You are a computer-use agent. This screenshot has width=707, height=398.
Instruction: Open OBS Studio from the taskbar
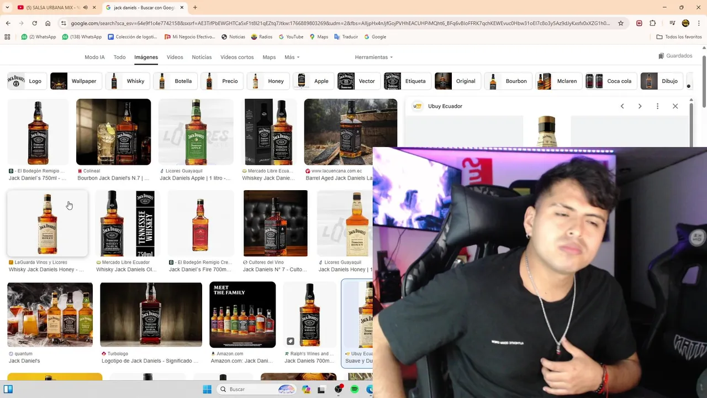click(339, 389)
